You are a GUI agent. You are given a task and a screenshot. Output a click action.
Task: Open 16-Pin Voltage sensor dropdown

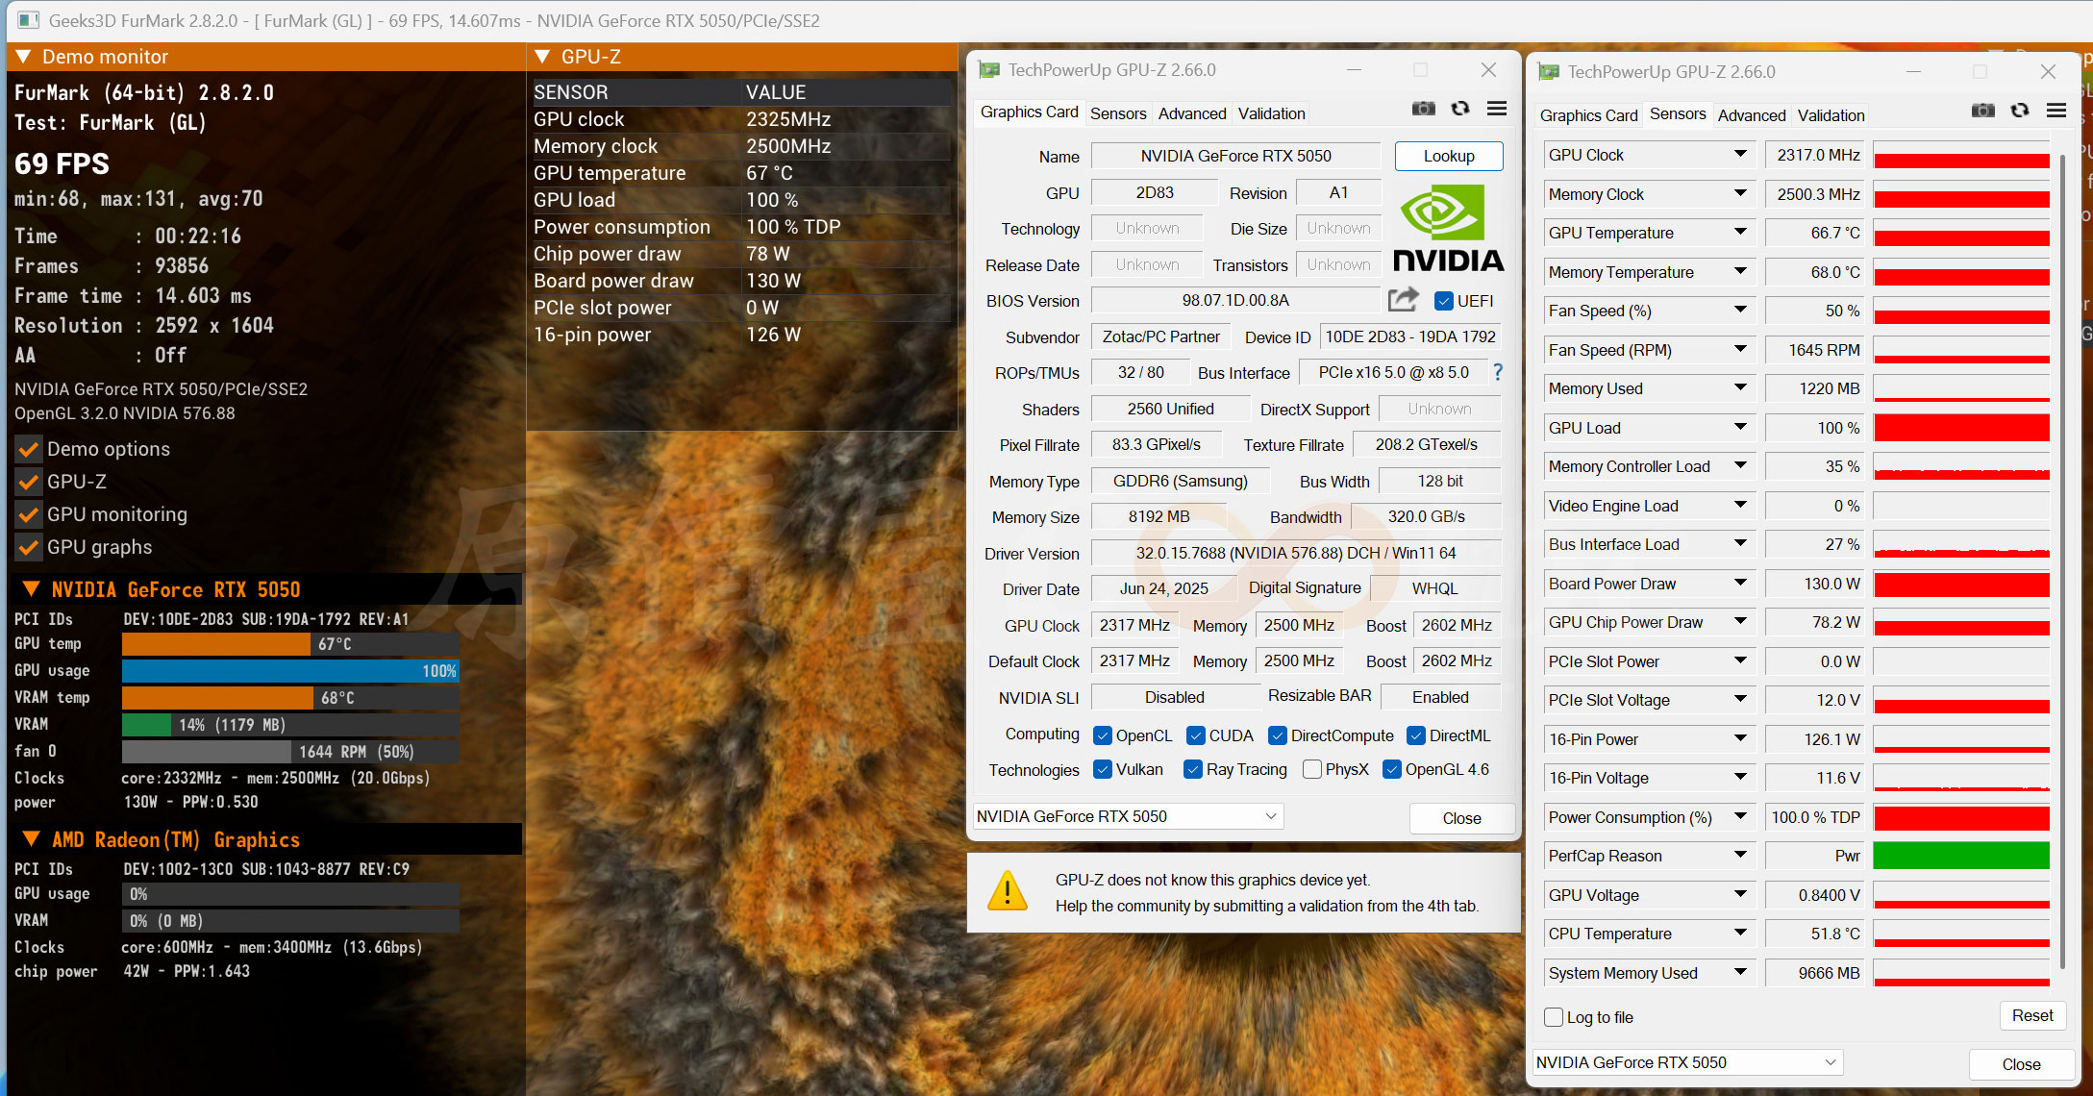(1740, 778)
